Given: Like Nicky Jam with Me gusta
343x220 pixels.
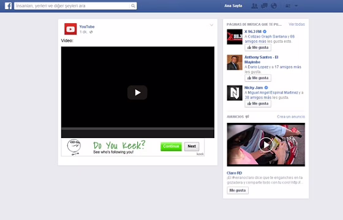Looking at the screenshot, I should [258, 104].
